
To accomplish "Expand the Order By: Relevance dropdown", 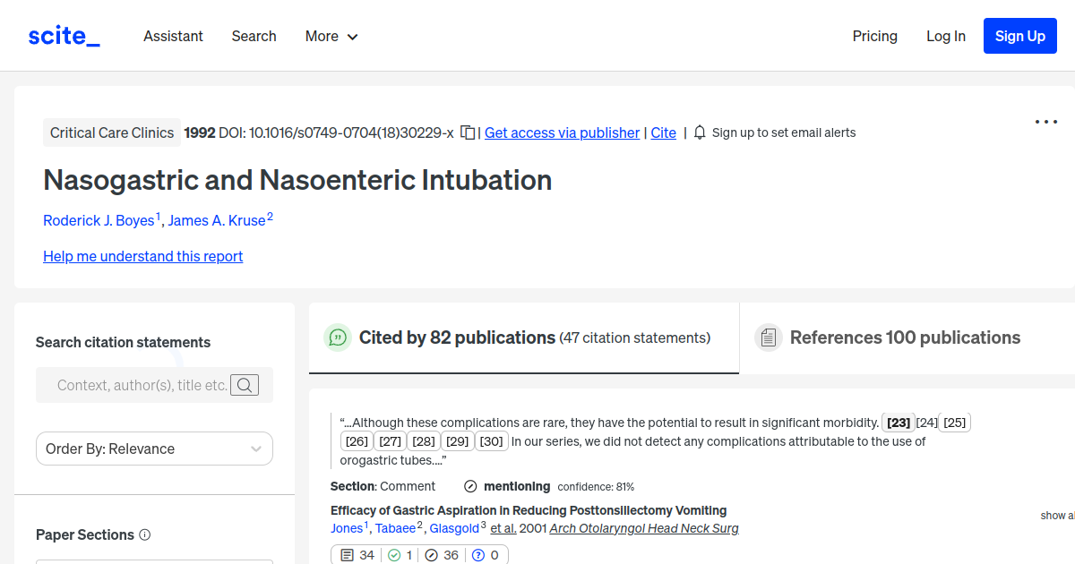I will tap(153, 449).
